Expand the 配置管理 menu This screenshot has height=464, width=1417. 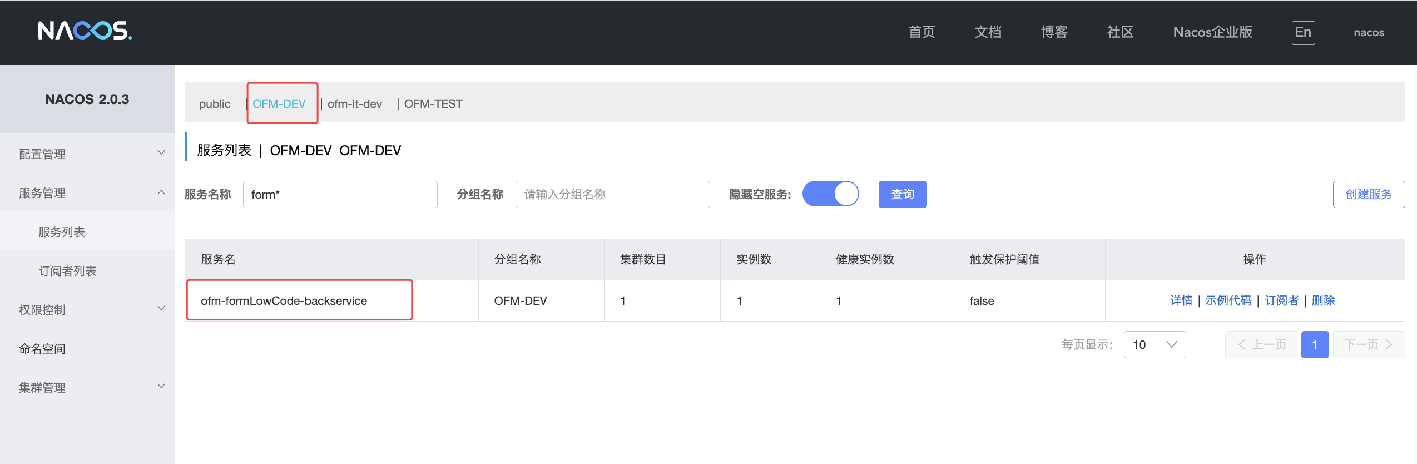coord(87,154)
